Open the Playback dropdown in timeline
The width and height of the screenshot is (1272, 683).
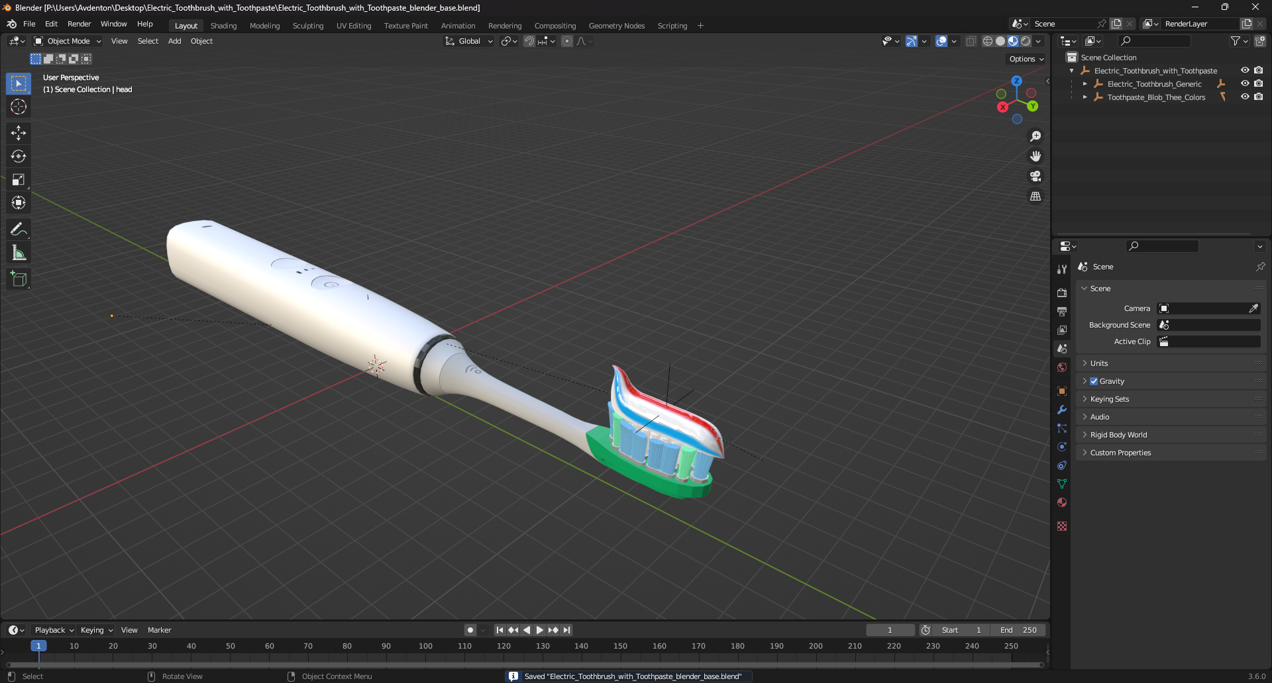[x=54, y=630]
